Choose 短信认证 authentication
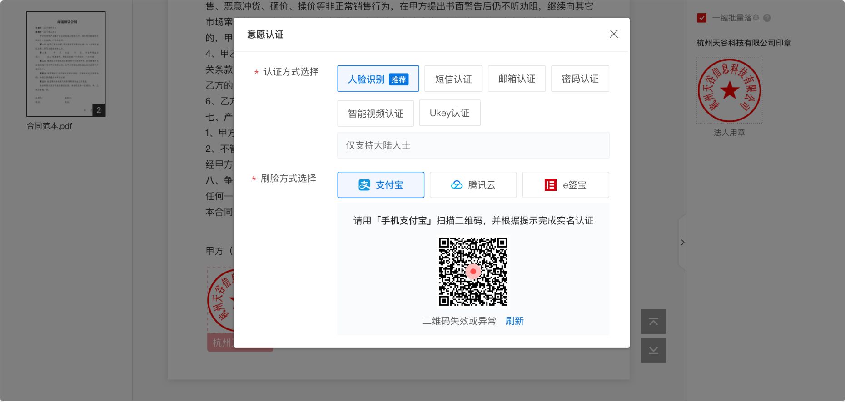 point(453,79)
